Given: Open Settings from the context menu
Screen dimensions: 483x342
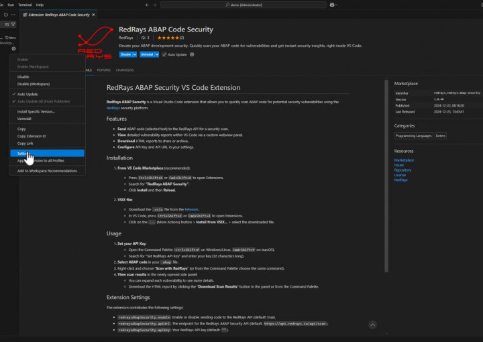Looking at the screenshot, I should click(47, 154).
